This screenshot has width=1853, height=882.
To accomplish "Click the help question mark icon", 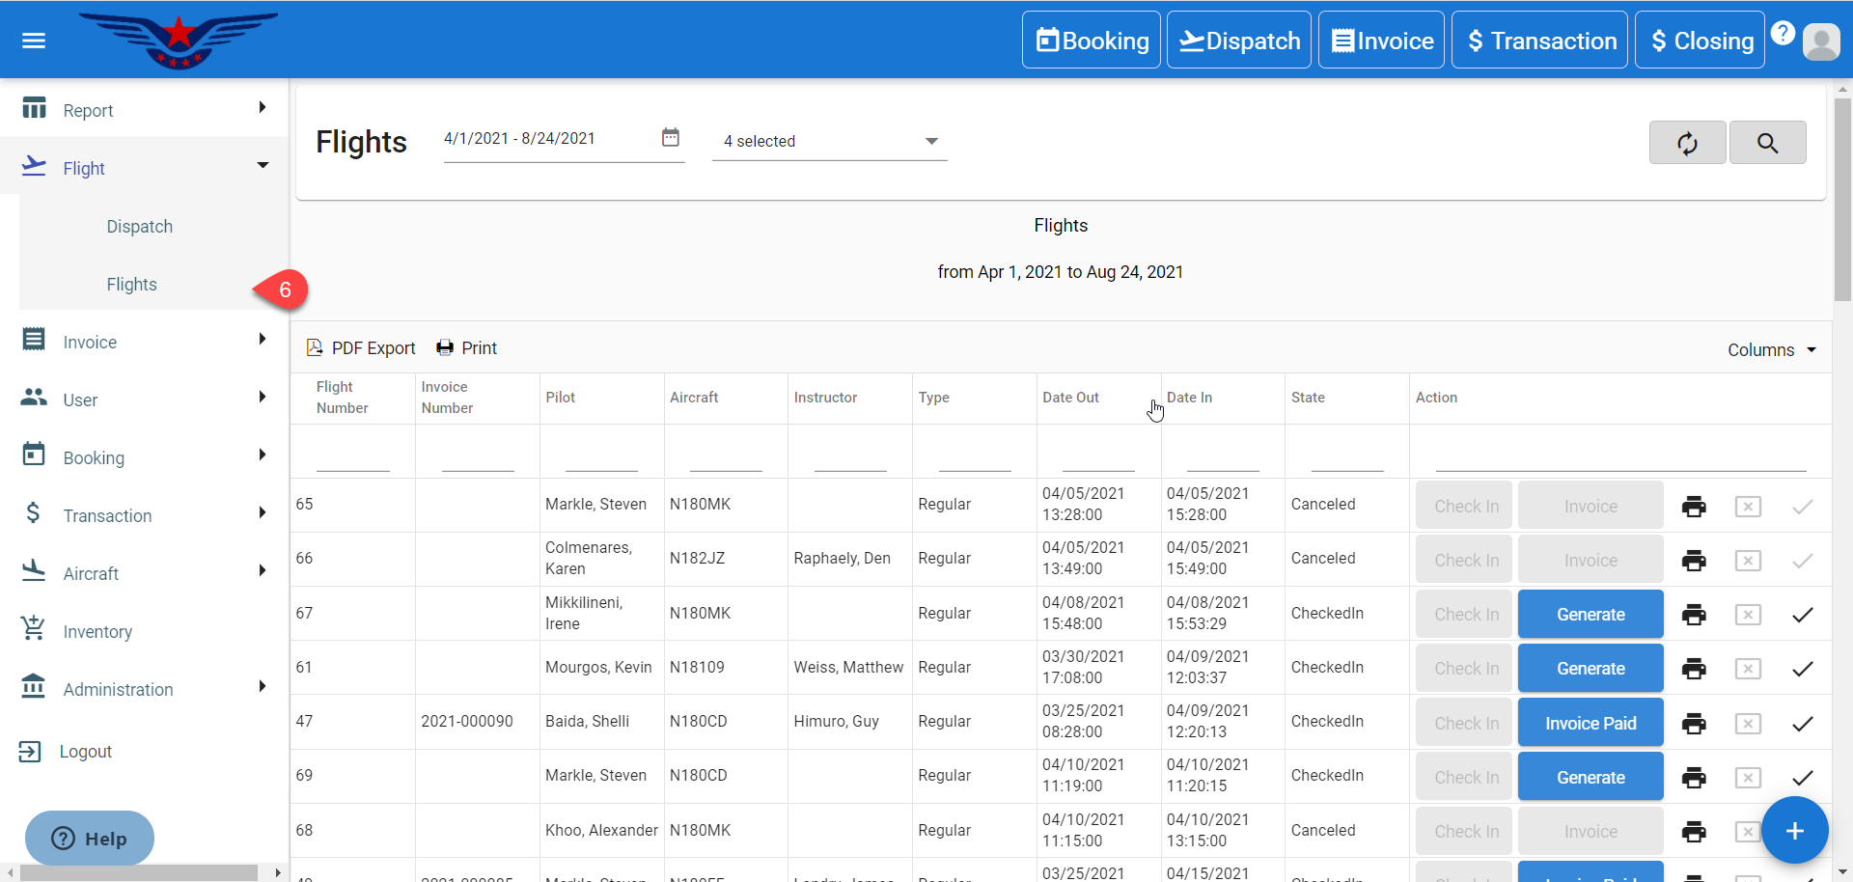I will point(1783,34).
